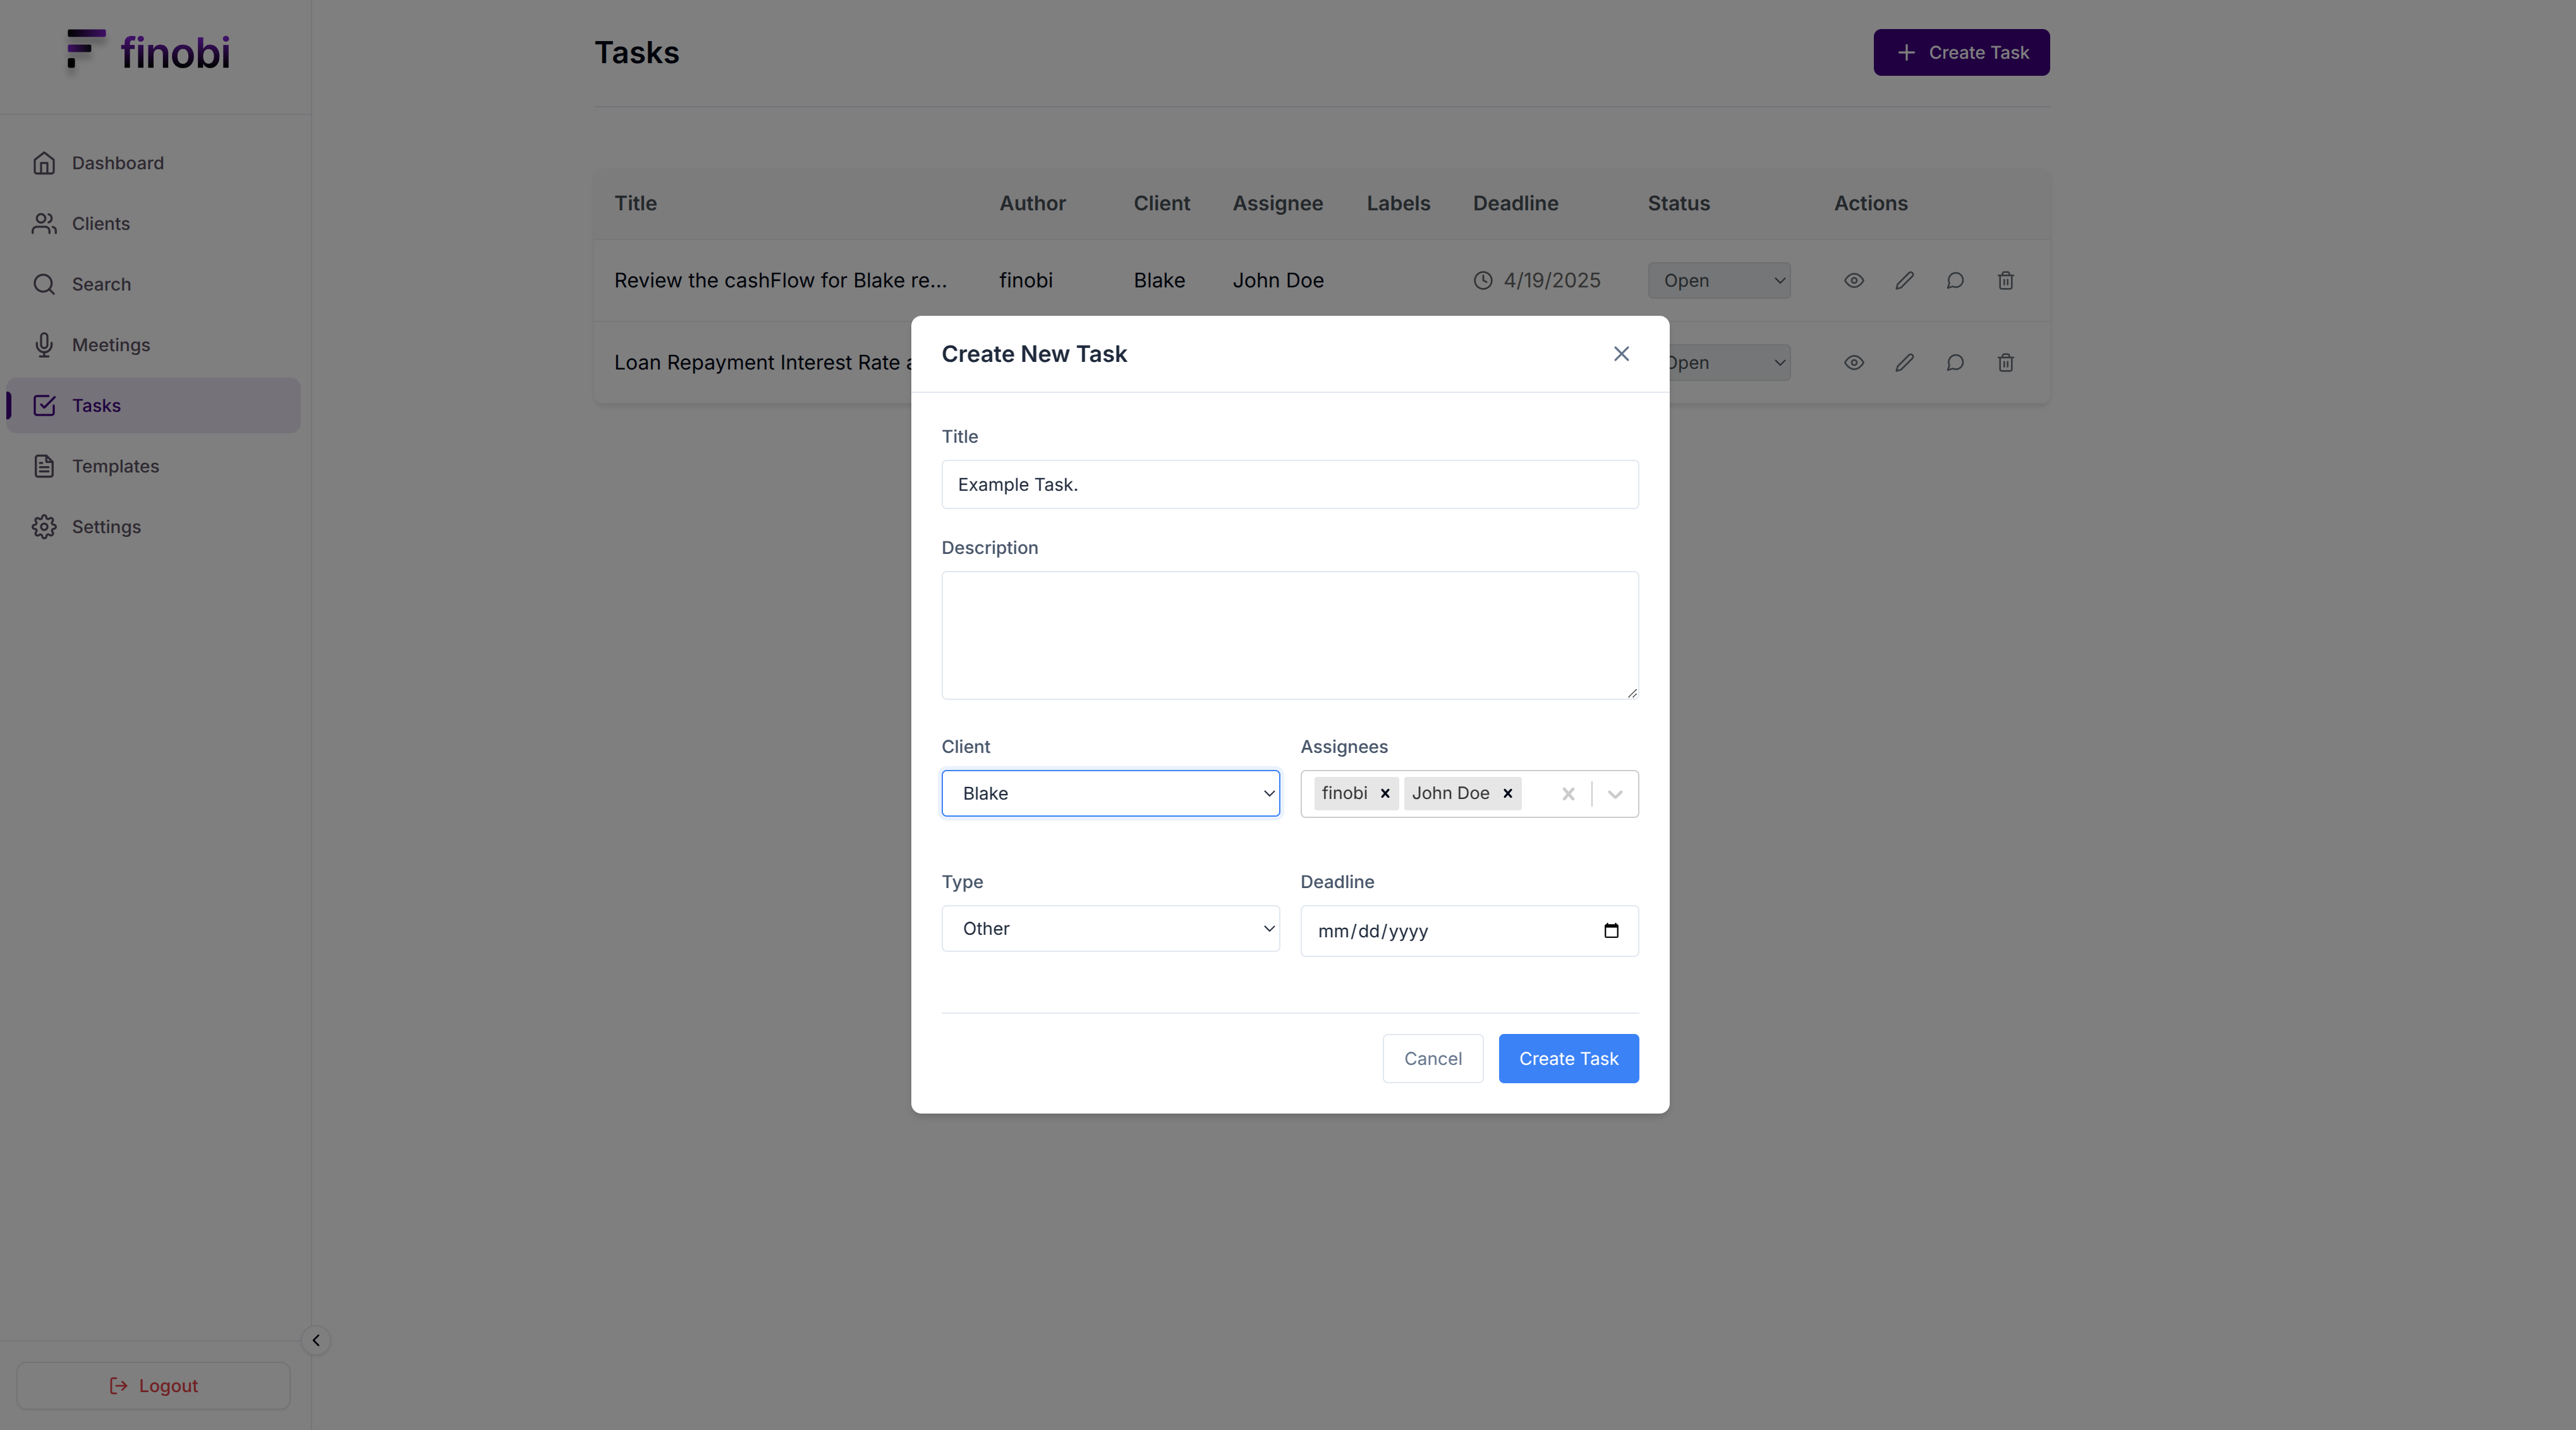Click the Clients people icon

pyautogui.click(x=44, y=224)
